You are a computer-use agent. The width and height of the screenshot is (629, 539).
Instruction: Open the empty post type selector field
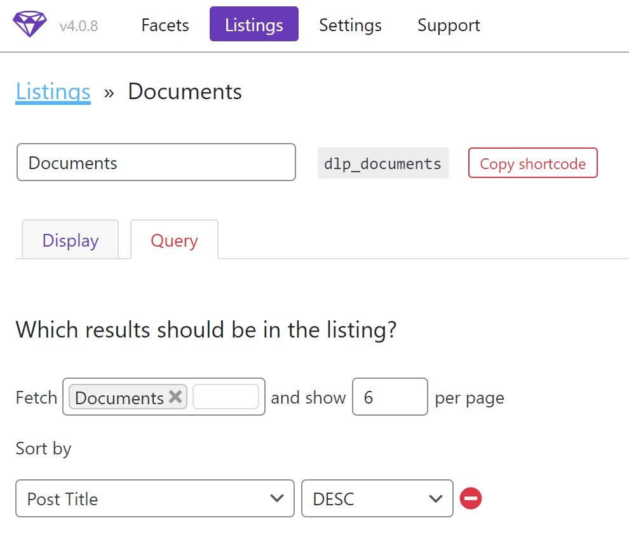pos(227,397)
